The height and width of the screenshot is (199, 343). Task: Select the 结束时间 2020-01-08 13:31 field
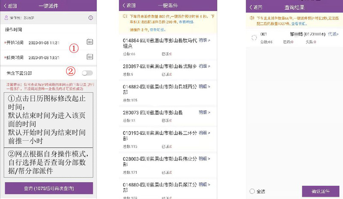[48, 57]
